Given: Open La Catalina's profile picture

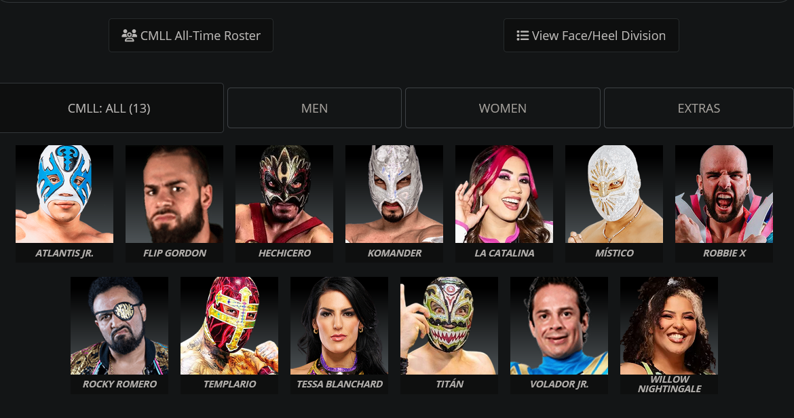Looking at the screenshot, I should click(x=504, y=194).
